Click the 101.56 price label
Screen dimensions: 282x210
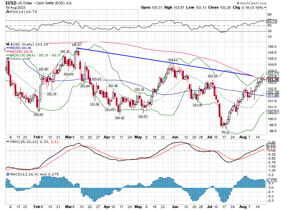(x=95, y=104)
